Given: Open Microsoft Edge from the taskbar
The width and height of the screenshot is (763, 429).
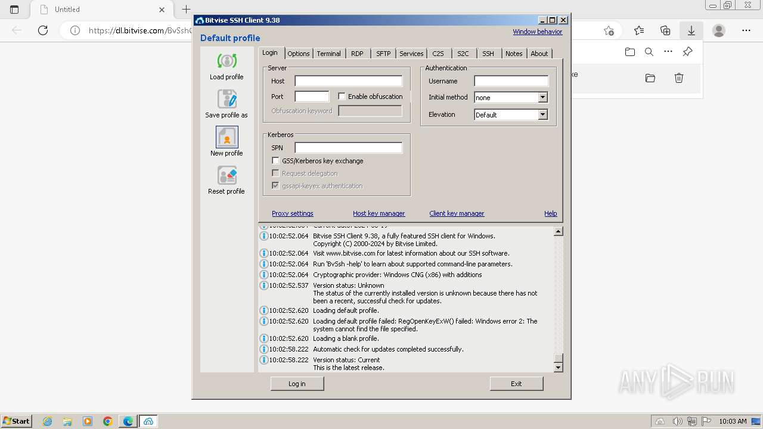Looking at the screenshot, I should click(128, 421).
